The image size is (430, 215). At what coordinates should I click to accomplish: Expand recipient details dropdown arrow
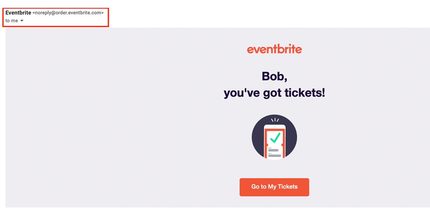pyautogui.click(x=22, y=21)
